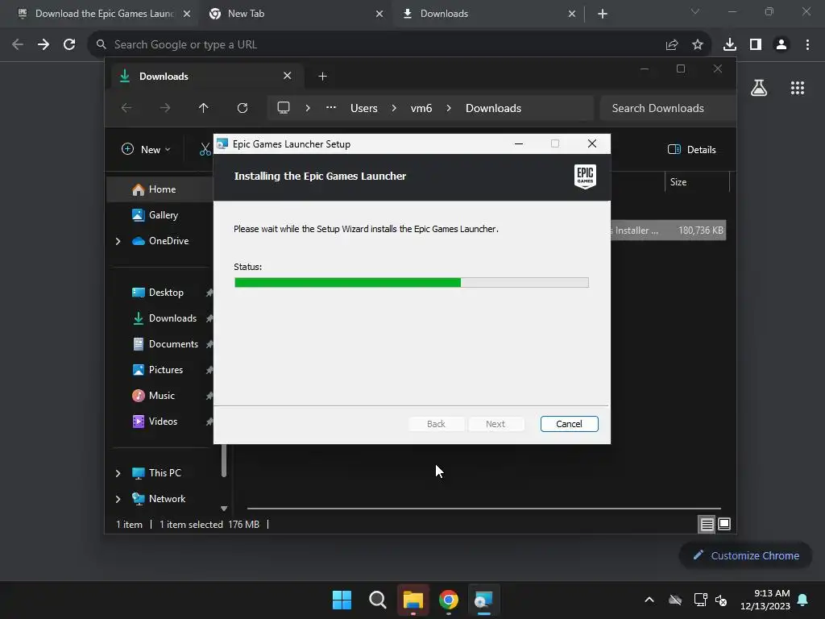Open the Windows Start menu
The image size is (825, 619).
click(342, 600)
